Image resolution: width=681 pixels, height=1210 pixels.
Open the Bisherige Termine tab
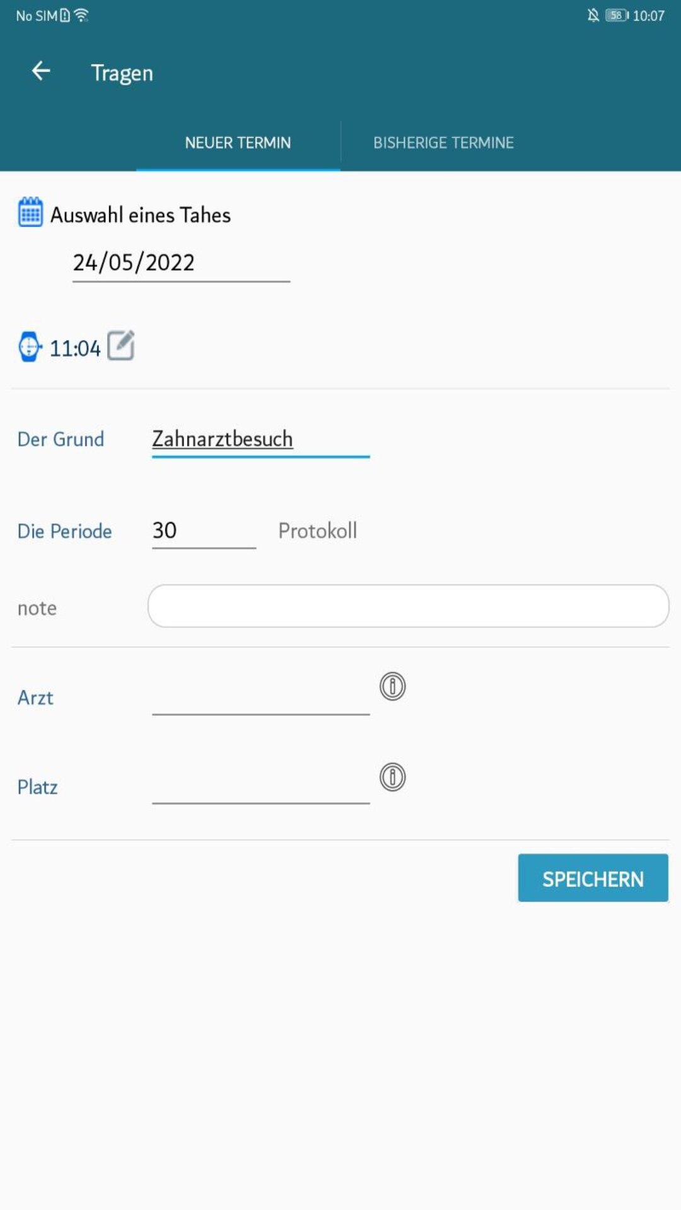(x=443, y=143)
